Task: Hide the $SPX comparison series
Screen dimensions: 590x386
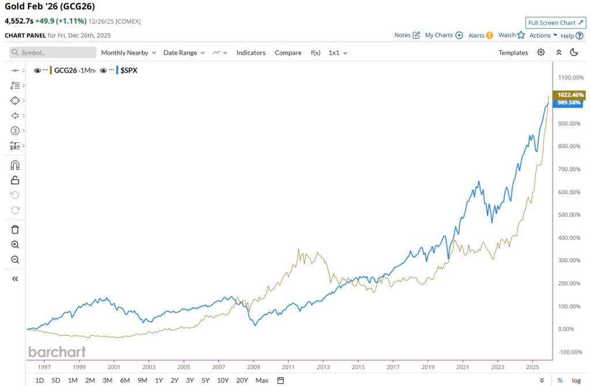Action: pos(104,70)
